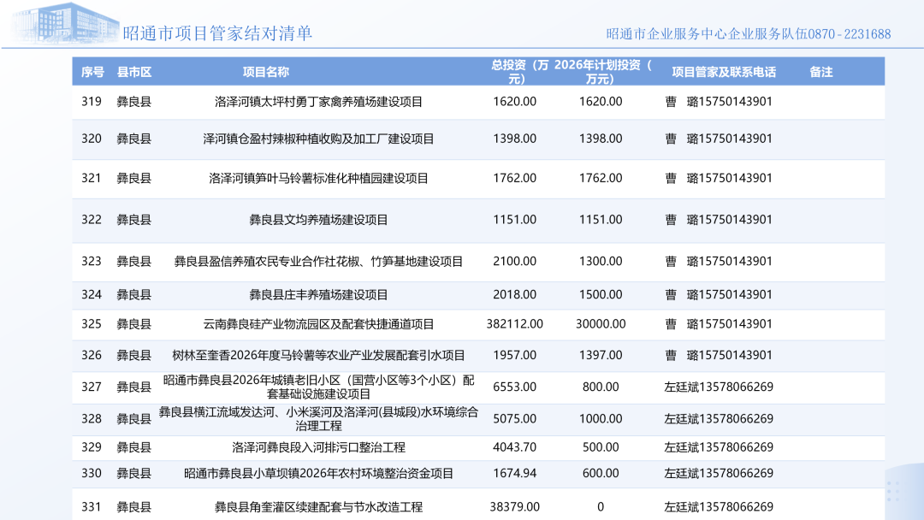This screenshot has height=520, width=924.
Task: Select project 洛泽河彝良段入河排污口整治工程
Action: [318, 447]
